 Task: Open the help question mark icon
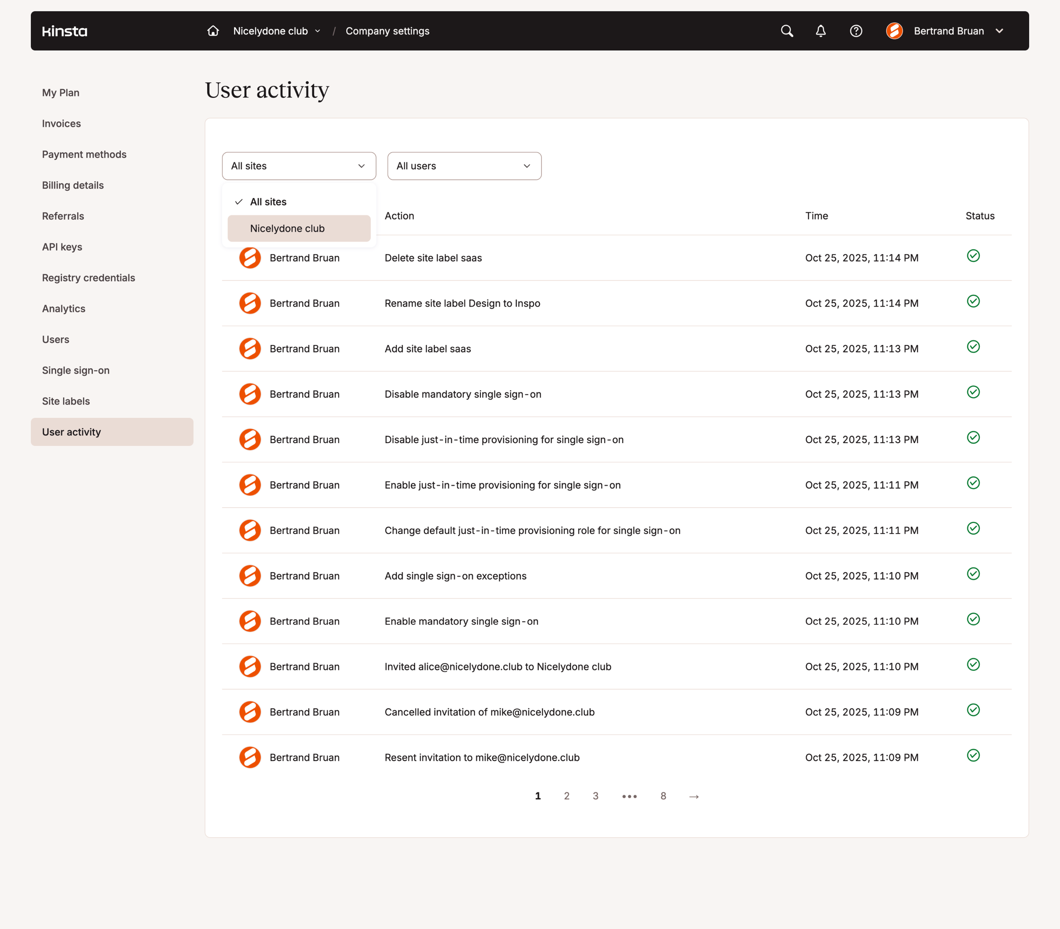856,31
